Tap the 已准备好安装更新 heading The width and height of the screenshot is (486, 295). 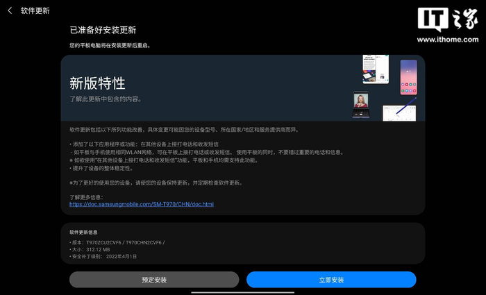(103, 30)
